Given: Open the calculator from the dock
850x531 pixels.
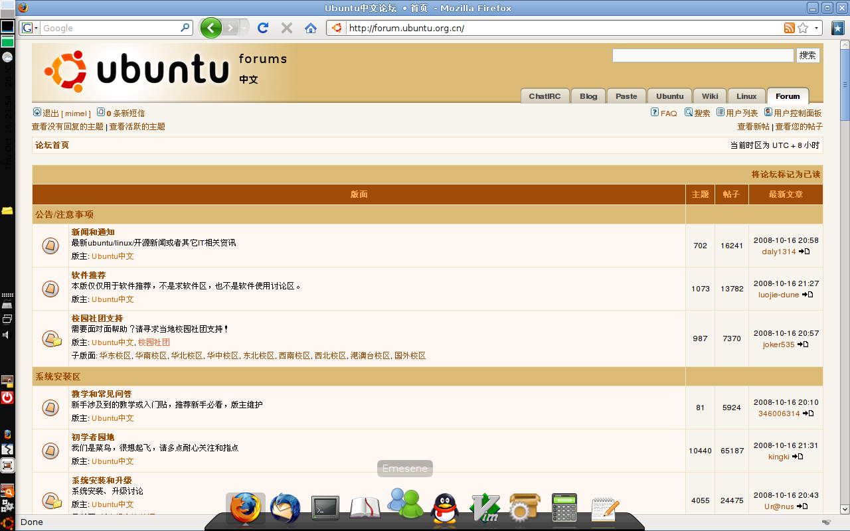Looking at the screenshot, I should click(x=564, y=508).
